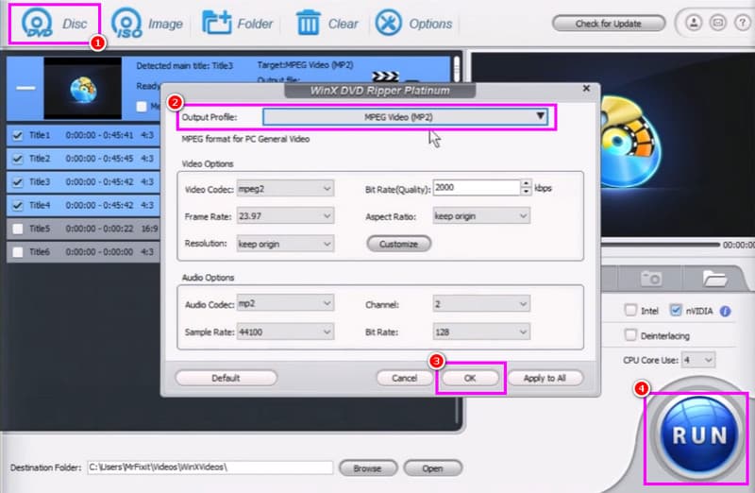Viewport: 755px width, 493px height.
Task: Enable the Deinterlacing checkbox
Action: click(x=630, y=334)
